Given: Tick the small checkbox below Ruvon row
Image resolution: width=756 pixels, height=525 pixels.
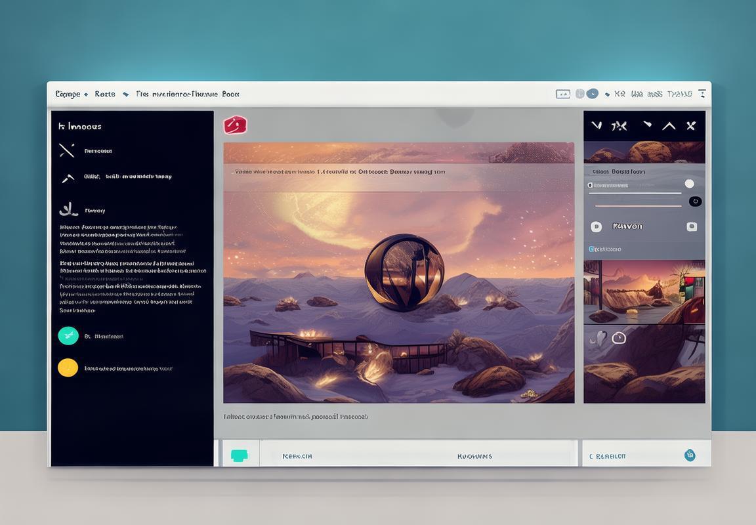Looking at the screenshot, I should [x=591, y=249].
